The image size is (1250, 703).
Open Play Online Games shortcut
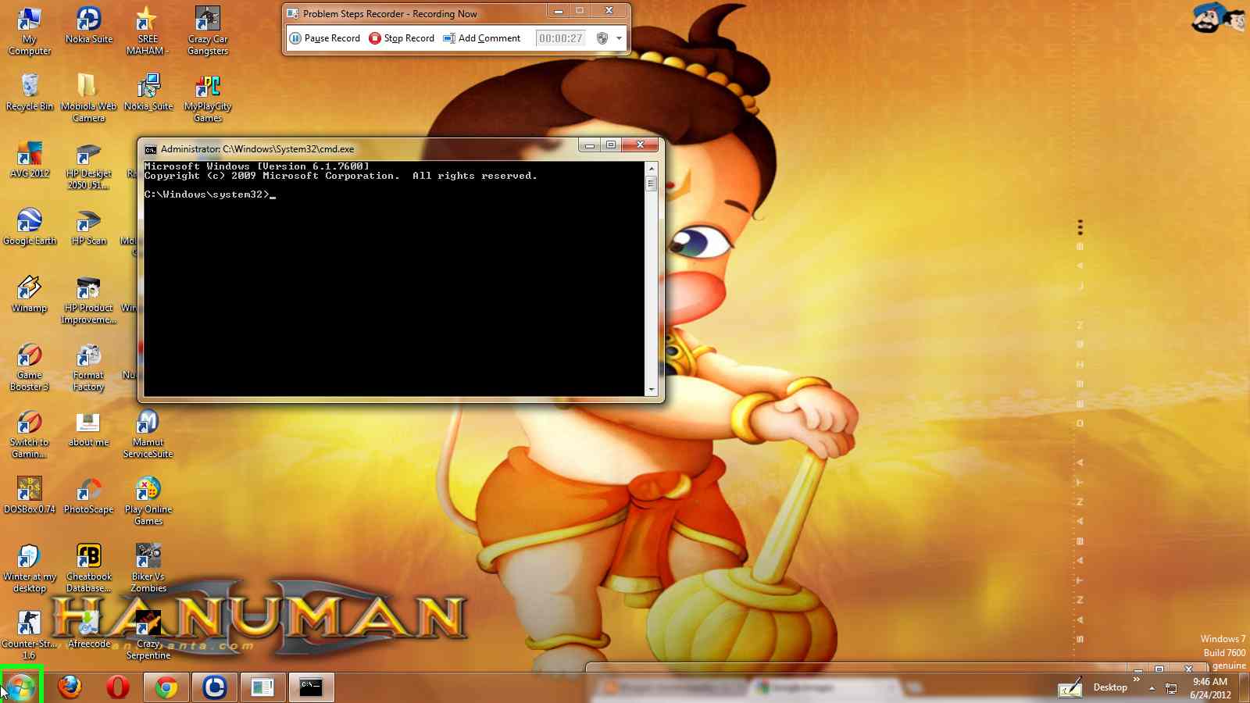(x=148, y=501)
